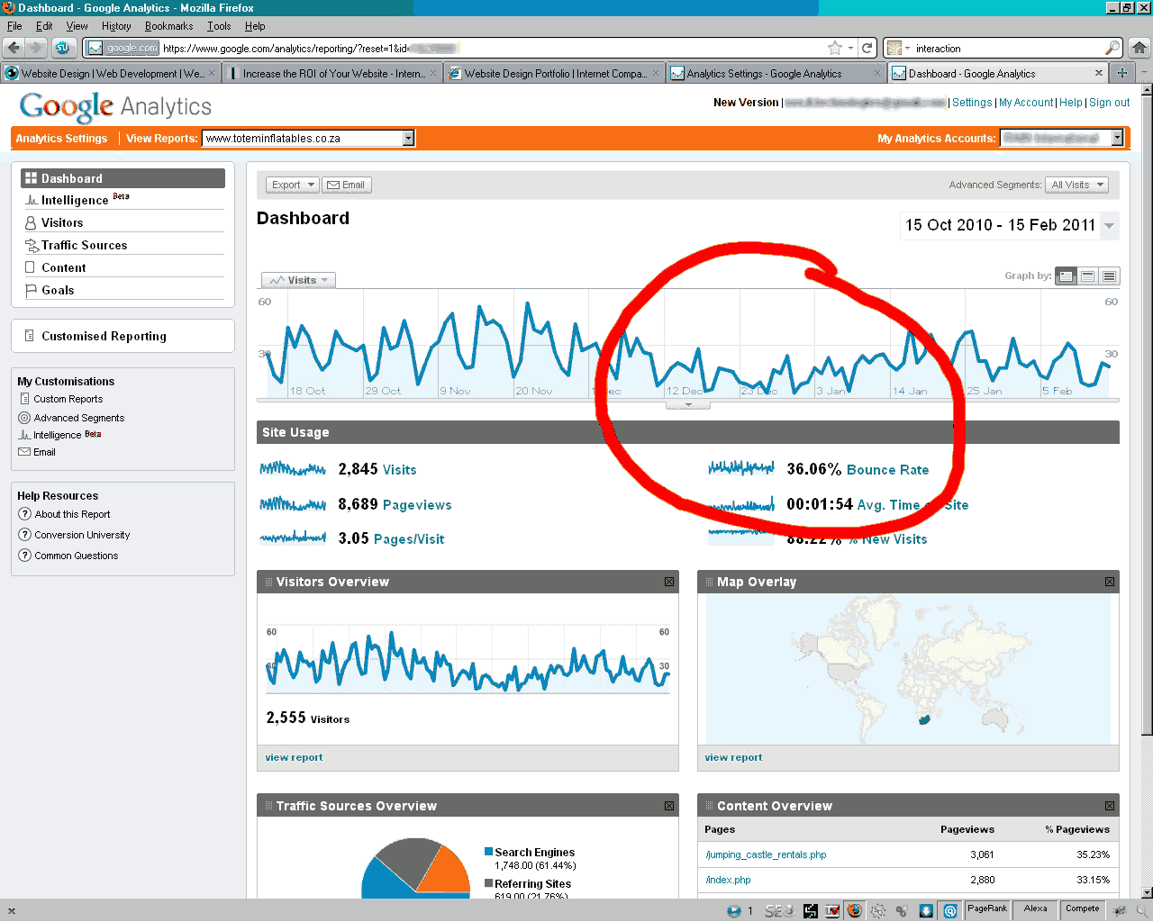Screen dimensions: 1153x922
Task: Click the gear icon in status bar
Action: [878, 910]
